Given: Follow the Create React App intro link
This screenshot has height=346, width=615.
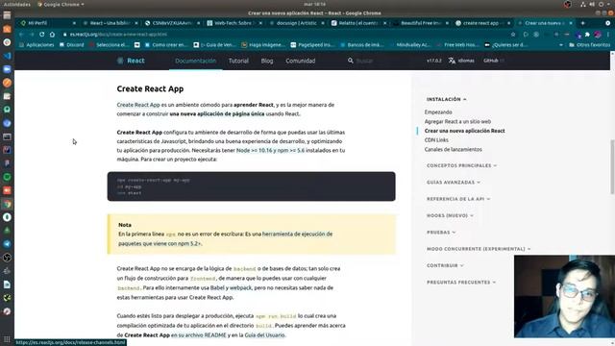Looking at the screenshot, I should coord(138,105).
